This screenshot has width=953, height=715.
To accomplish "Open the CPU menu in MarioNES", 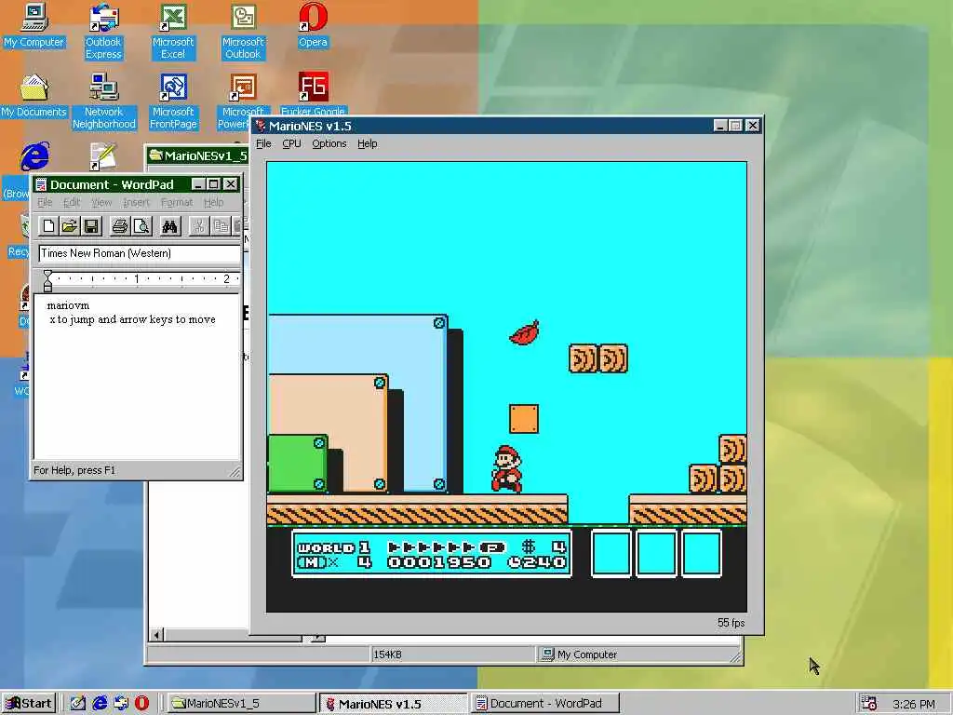I will pos(291,144).
